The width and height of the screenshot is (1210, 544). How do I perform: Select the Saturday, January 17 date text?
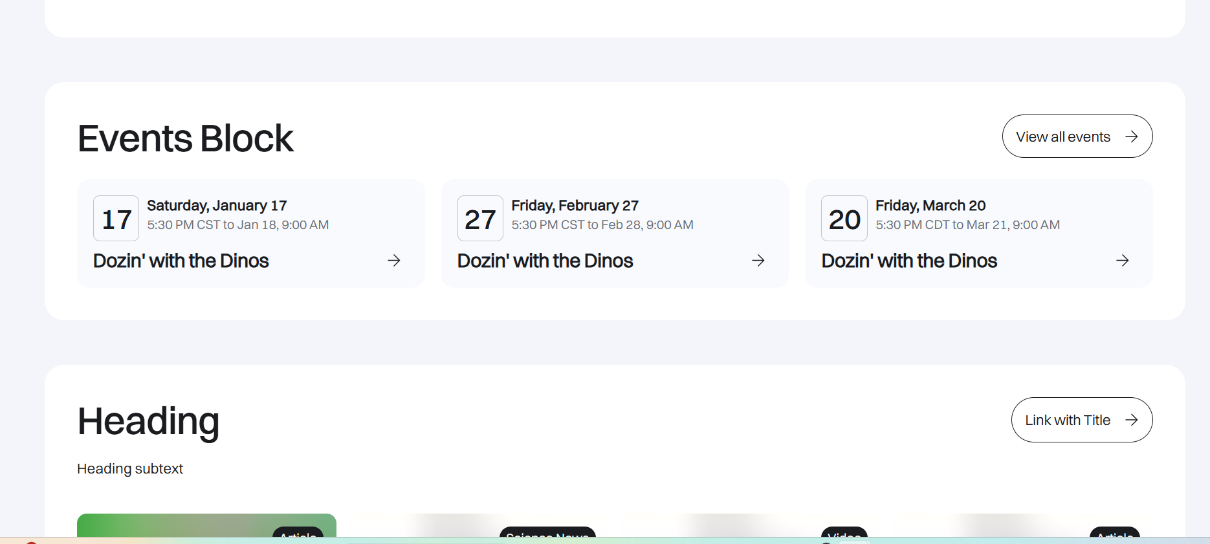point(217,206)
